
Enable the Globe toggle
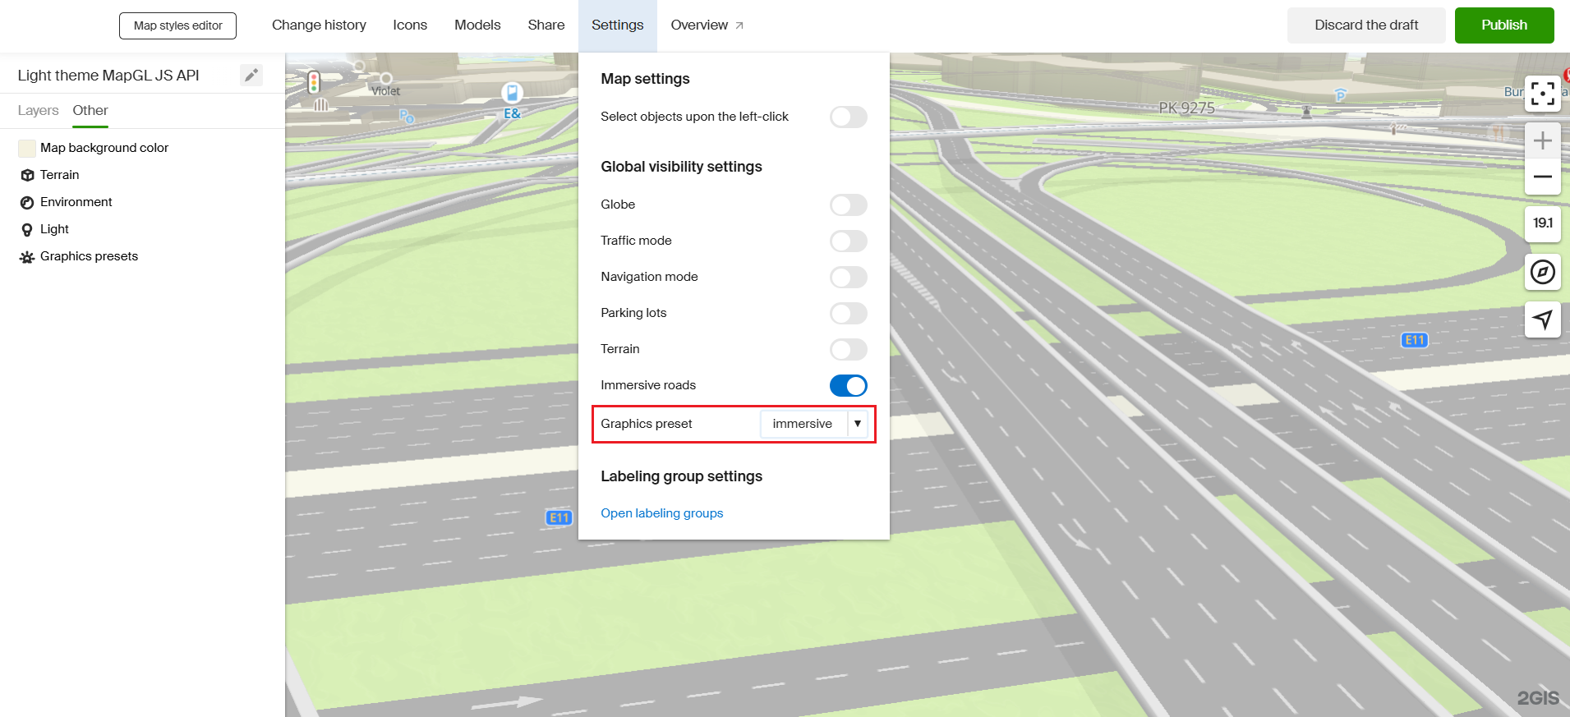(x=848, y=205)
